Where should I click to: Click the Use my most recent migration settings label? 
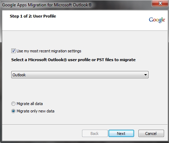pos(49,51)
